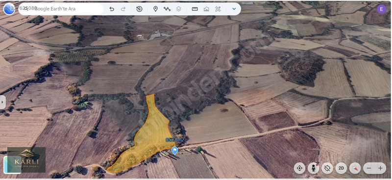Open the map layers icon

pos(178,9)
